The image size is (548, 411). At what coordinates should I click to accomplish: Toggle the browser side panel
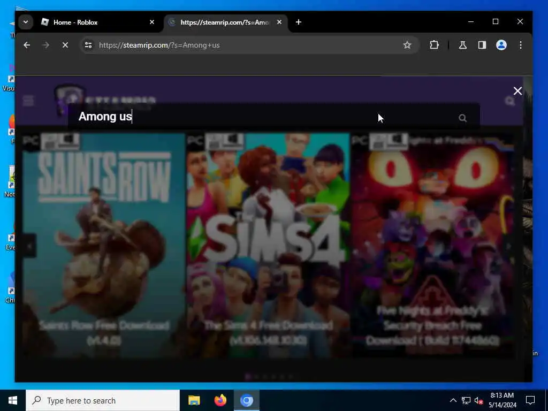[482, 45]
